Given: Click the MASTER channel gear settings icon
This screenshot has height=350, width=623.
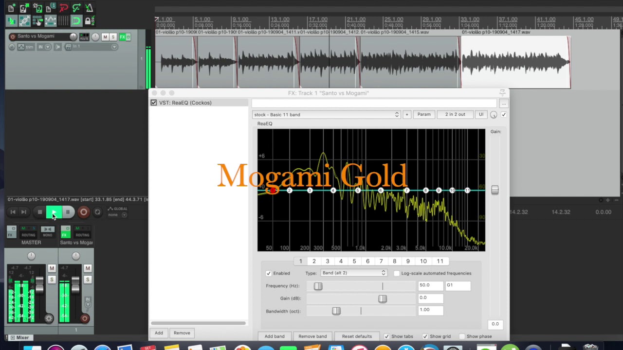Looking at the screenshot, I should pyautogui.click(x=49, y=318).
